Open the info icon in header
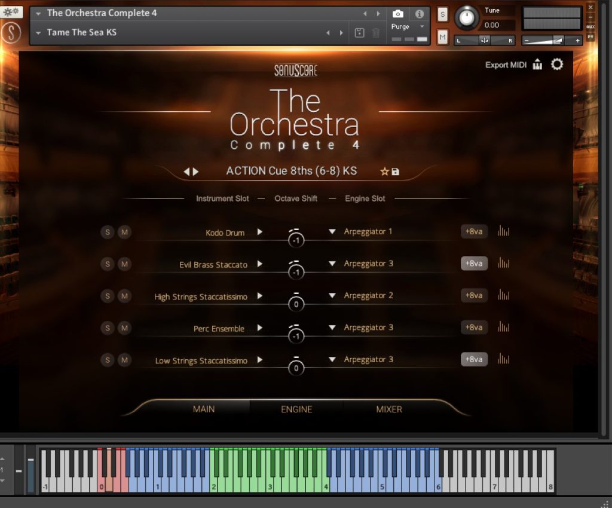612x508 pixels. [x=419, y=13]
